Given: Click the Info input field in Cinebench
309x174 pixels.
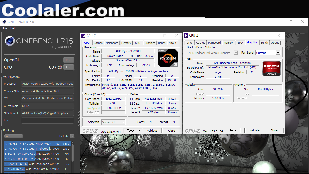Looking at the screenshot, I should [47, 120].
